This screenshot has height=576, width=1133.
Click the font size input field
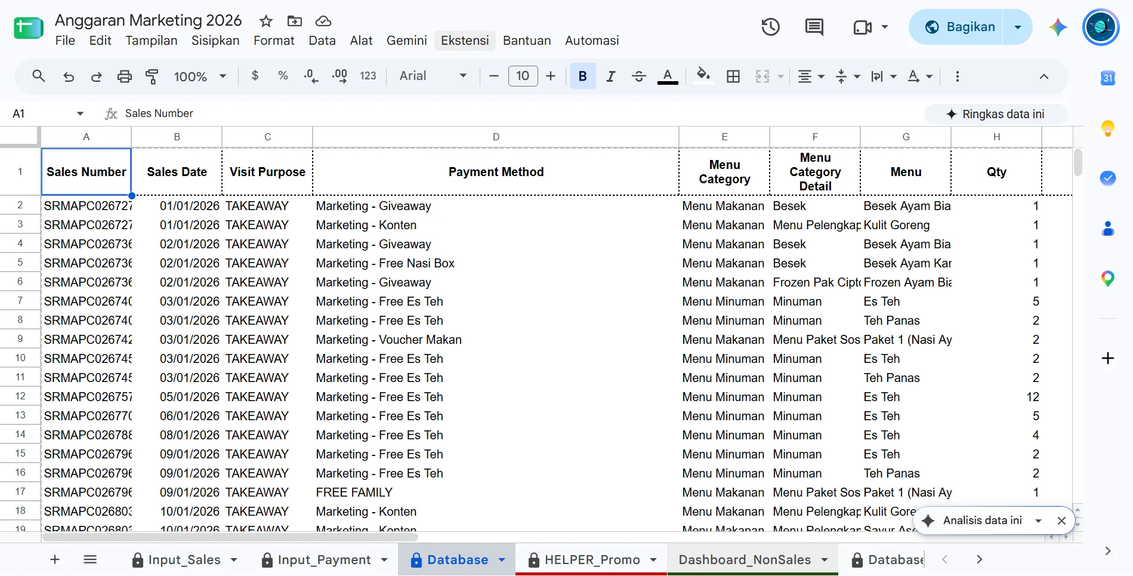523,76
